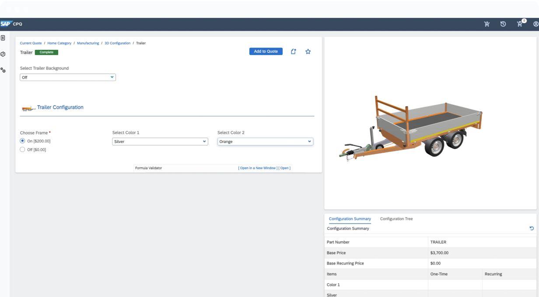Image resolution: width=539 pixels, height=297 pixels.
Task: Open the history clock icon in header
Action: pyautogui.click(x=503, y=24)
